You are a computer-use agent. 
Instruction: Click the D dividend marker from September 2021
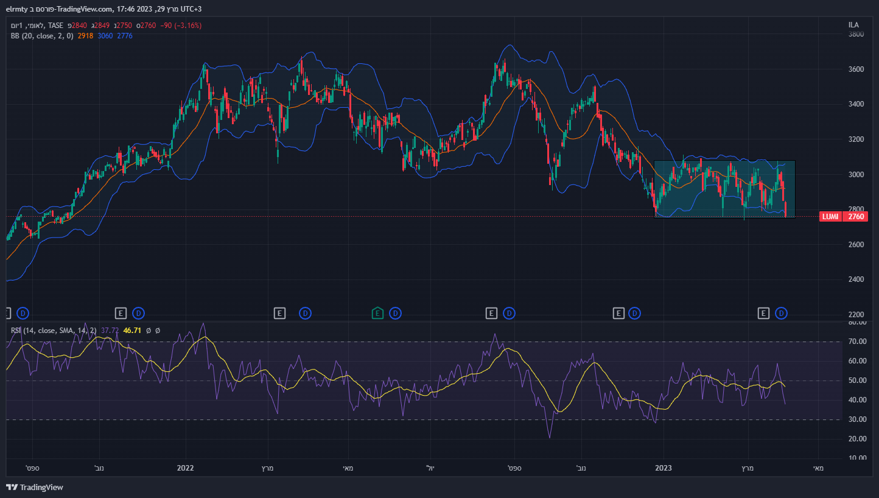(23, 313)
